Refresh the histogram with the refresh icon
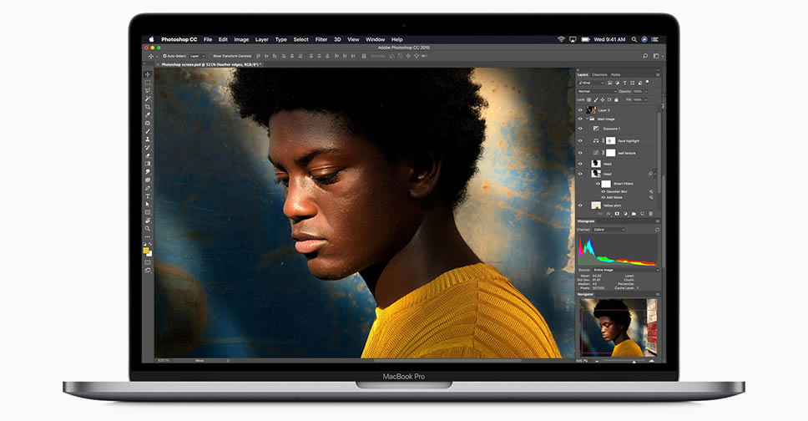808x421 pixels. pyautogui.click(x=655, y=230)
